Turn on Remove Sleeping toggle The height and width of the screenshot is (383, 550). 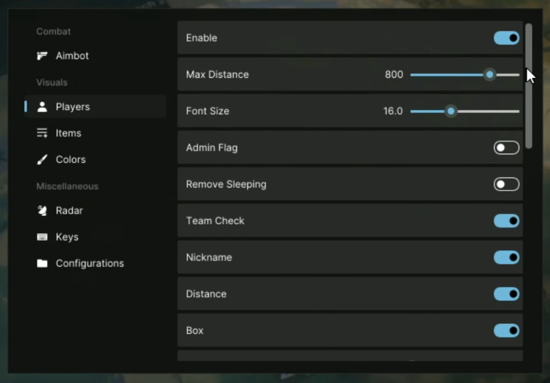506,184
